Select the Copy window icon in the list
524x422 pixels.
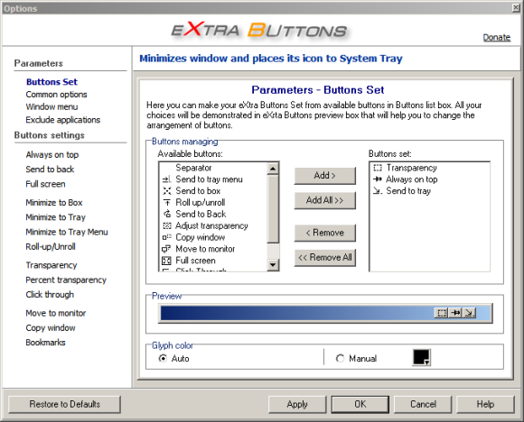coord(167,237)
